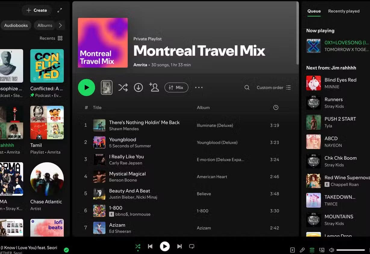Open artist link Shawn Mendes
370x254 pixels.
(124, 129)
